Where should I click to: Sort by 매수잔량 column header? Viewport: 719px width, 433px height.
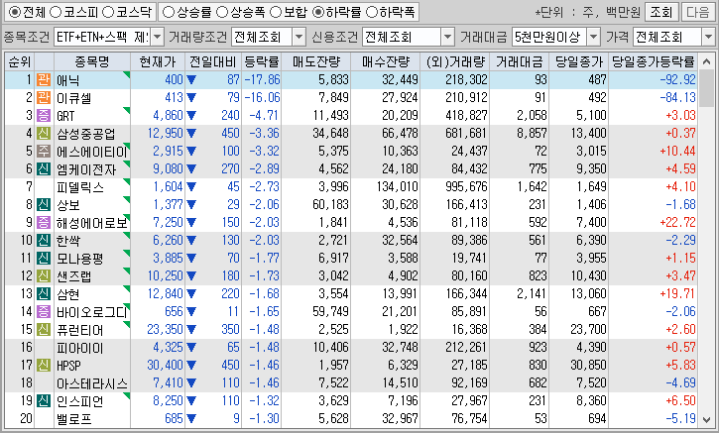coord(385,61)
